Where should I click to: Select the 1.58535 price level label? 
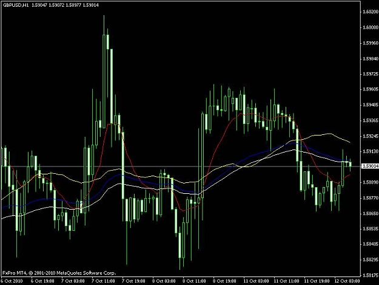pyautogui.click(x=370, y=228)
